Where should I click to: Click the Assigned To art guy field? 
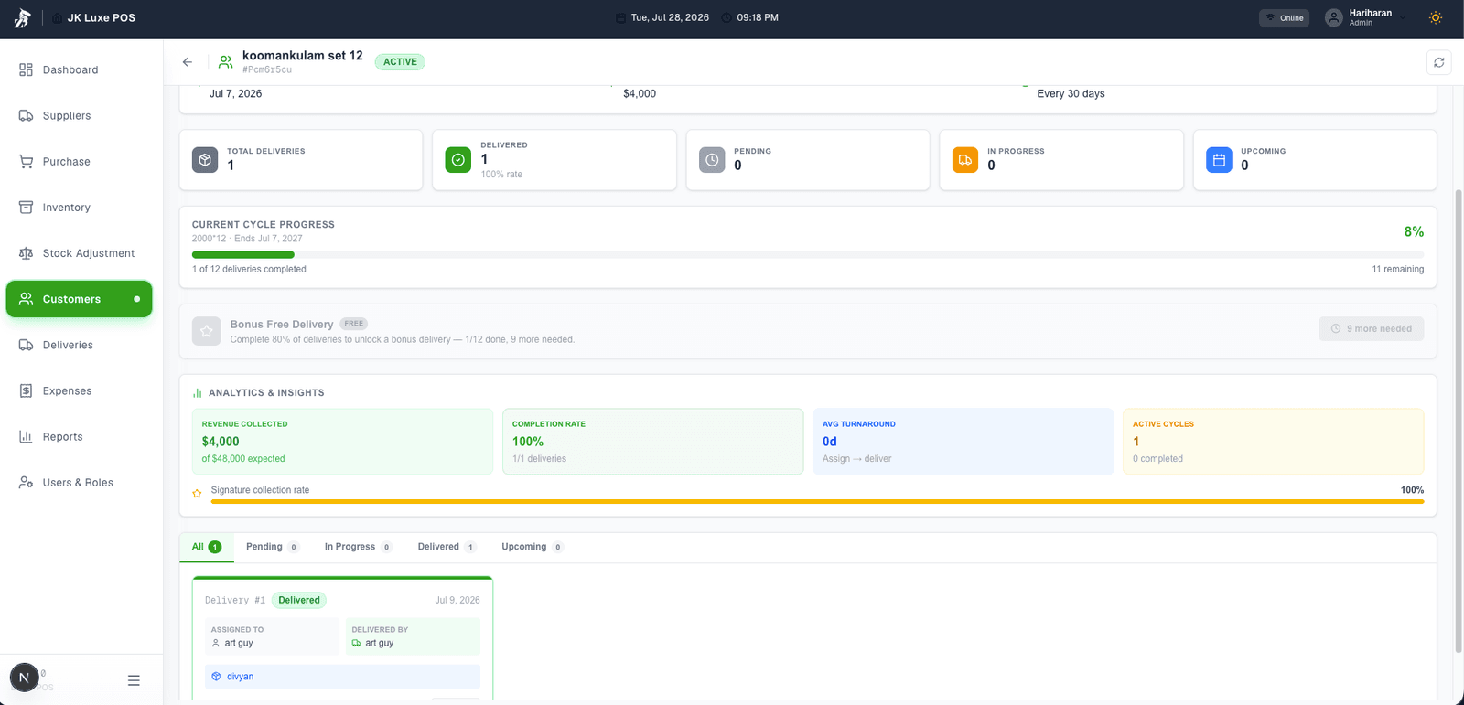(272, 636)
